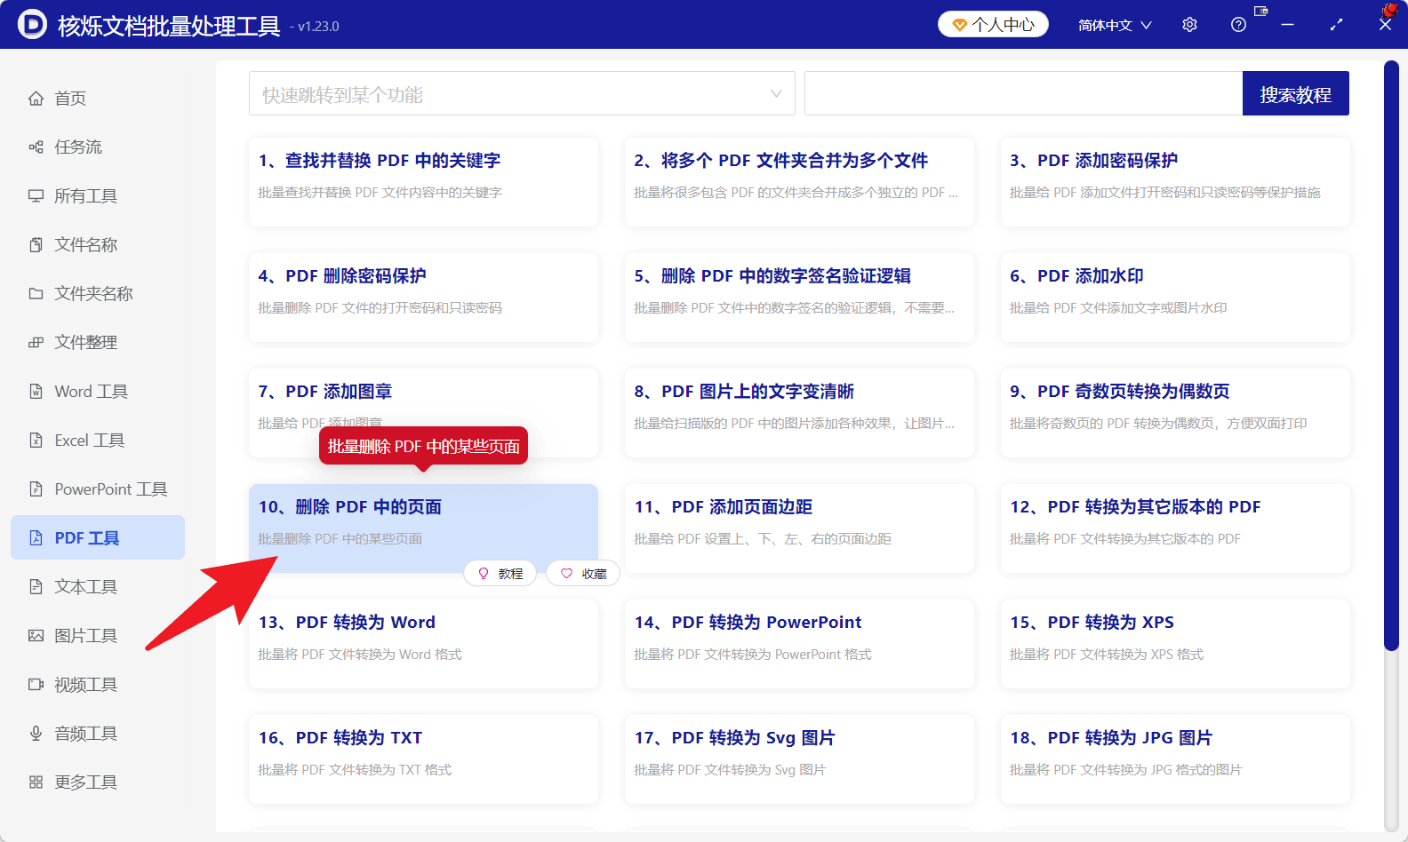Open card 8 PDF 图片上的文字变清晰
Screen dimensions: 1408x842
click(x=799, y=413)
